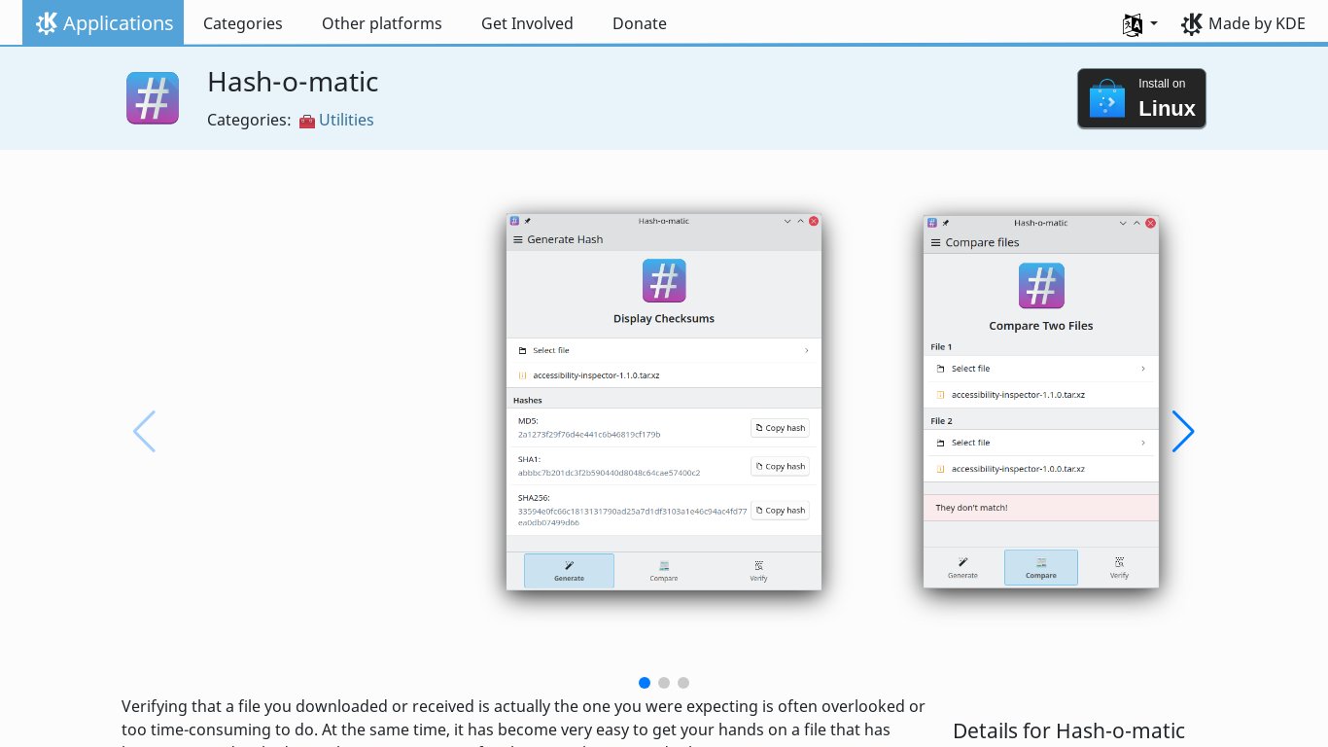Screen dimensions: 1328x747
Task: Click the Details for Hash-o-matic heading
Action: coord(1068,731)
